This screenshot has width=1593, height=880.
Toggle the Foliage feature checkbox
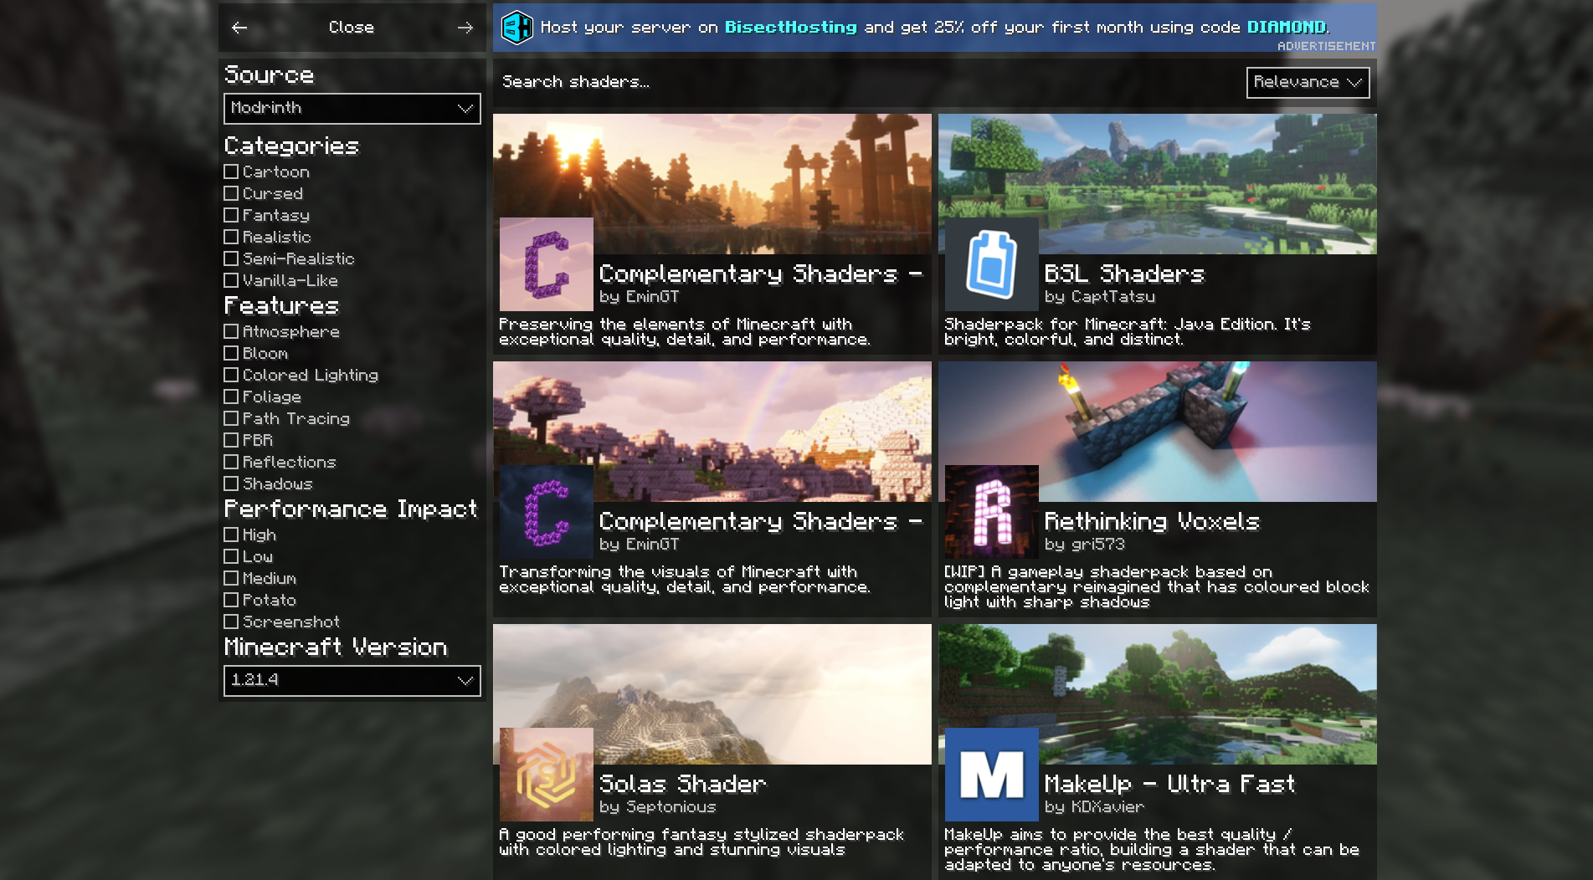coord(231,397)
